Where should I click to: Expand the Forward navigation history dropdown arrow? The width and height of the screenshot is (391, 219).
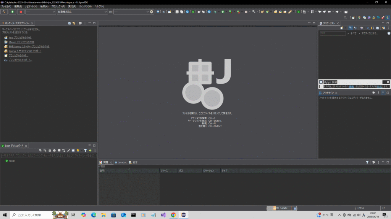tap(341, 12)
